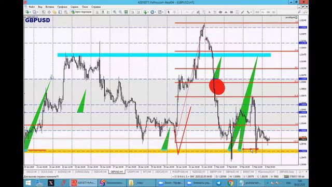332x187 pixels.
Task: Select the Fibonacci retracement tool
Action: click(x=204, y=12)
